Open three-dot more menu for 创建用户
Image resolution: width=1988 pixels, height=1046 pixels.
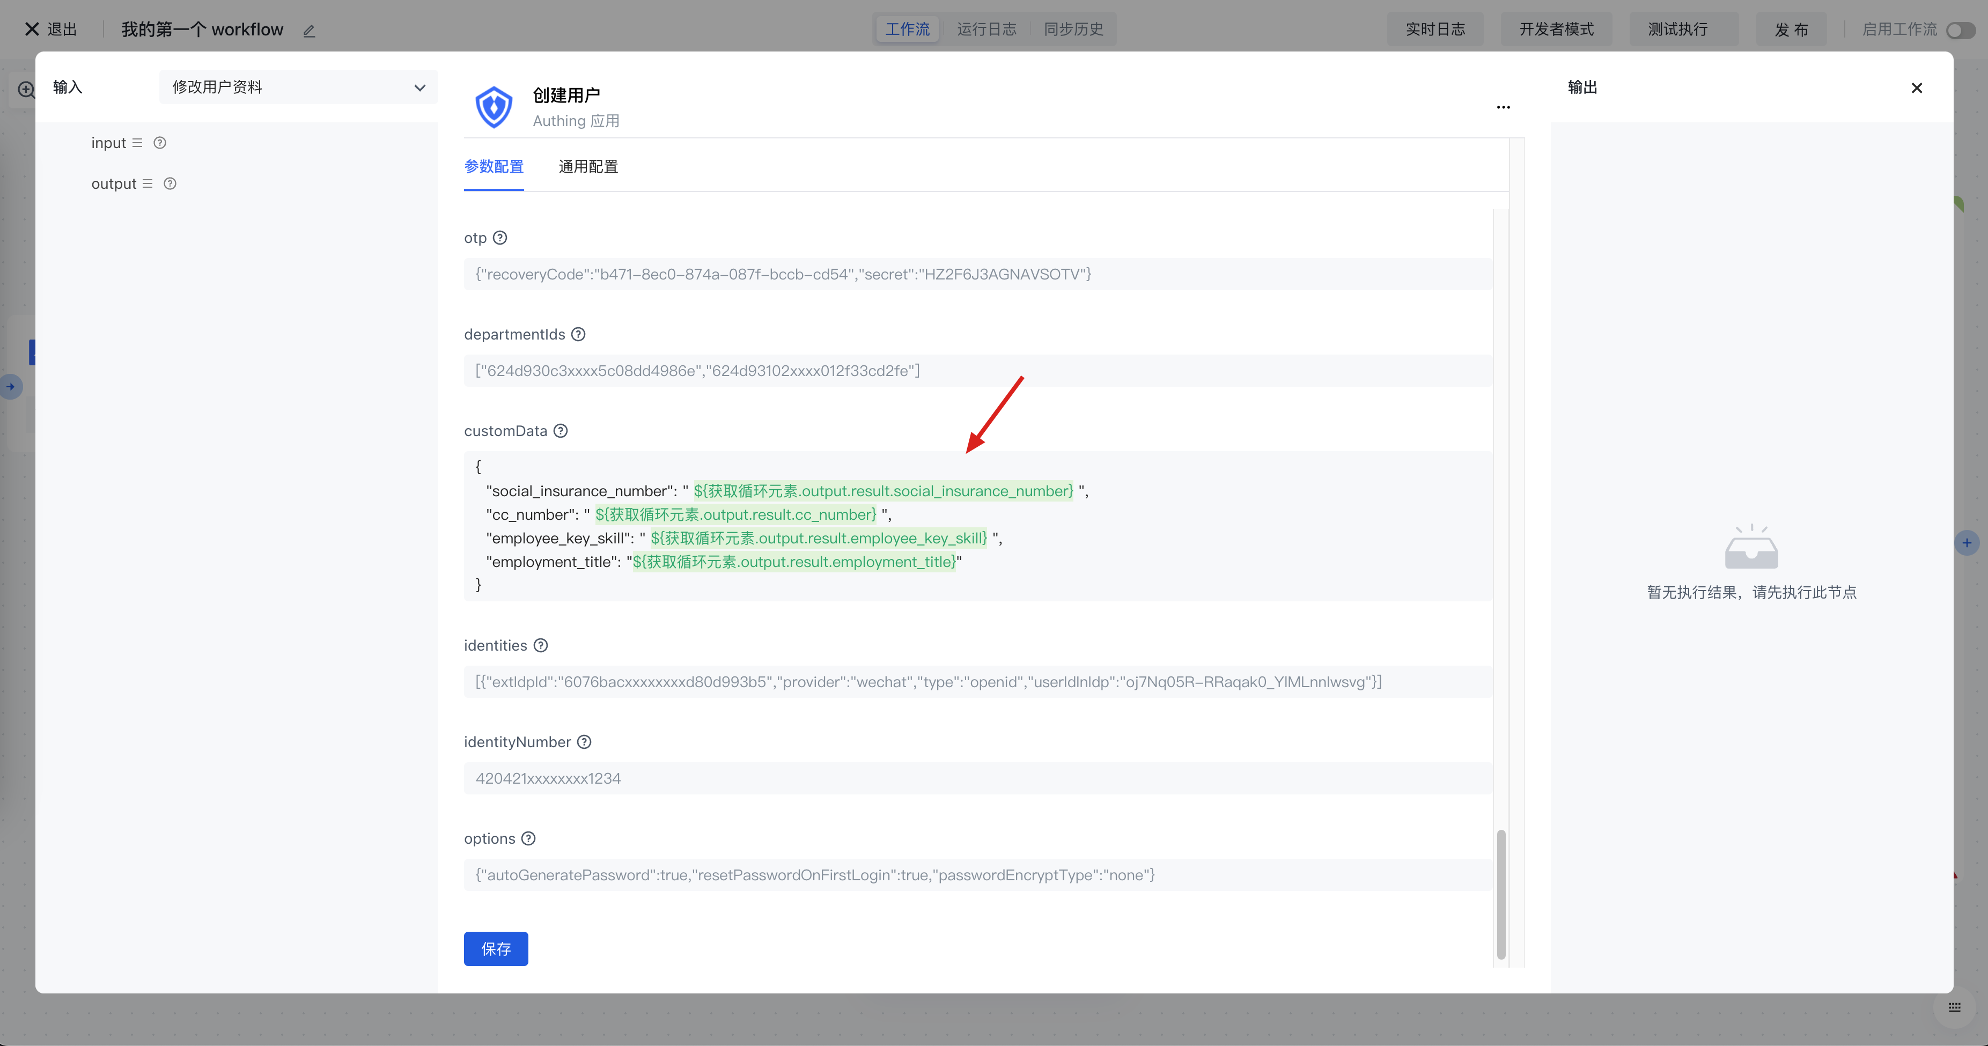point(1503,107)
